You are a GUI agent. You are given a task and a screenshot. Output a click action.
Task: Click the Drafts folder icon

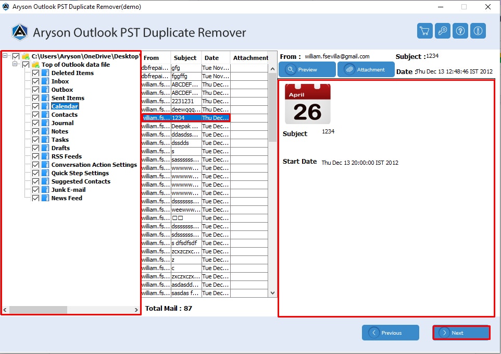[x=45, y=148]
